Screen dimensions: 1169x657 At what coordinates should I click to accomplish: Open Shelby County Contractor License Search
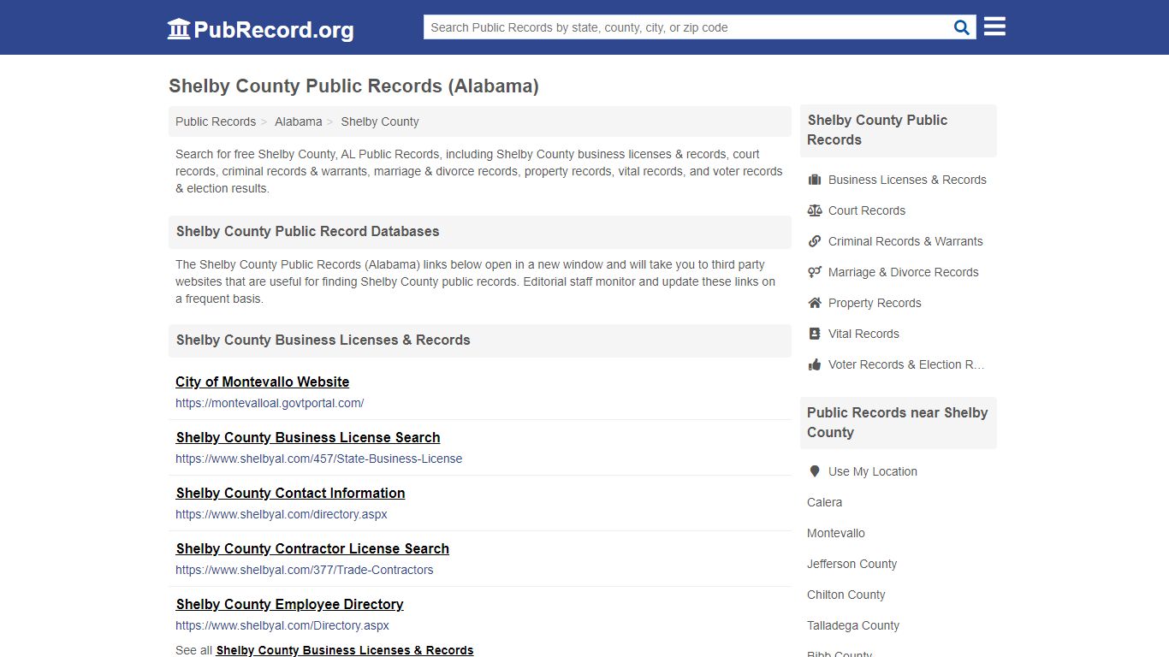click(x=312, y=548)
